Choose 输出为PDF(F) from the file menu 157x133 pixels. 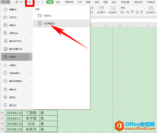(x=17, y=41)
